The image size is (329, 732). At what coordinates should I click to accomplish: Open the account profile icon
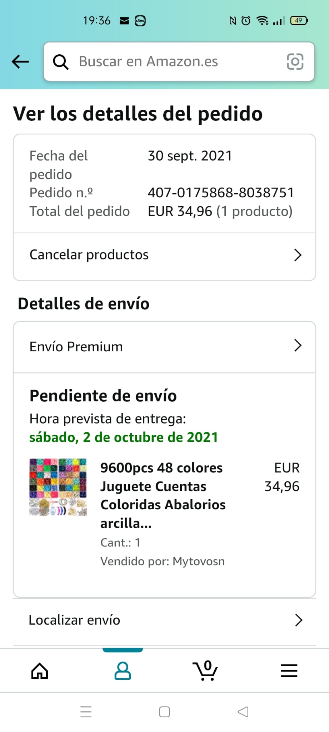click(x=123, y=671)
